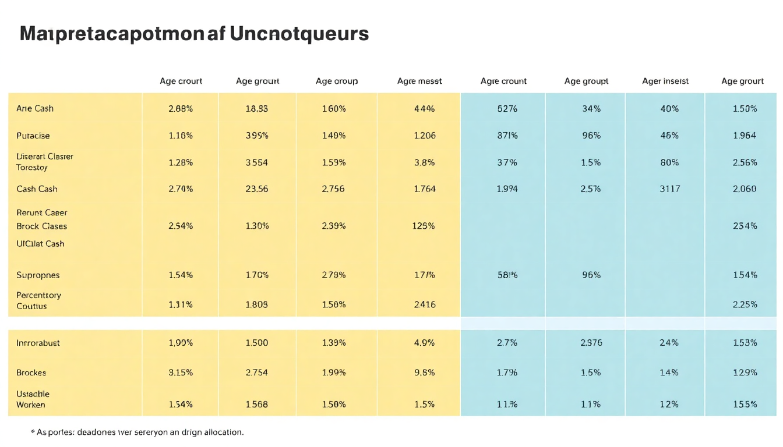
Task: Click the "Brock Clases" row label
Action: (41, 226)
